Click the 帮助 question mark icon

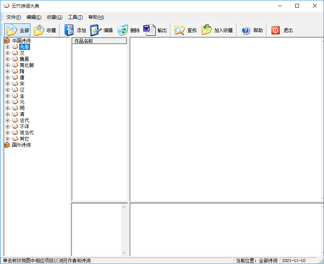click(x=246, y=31)
